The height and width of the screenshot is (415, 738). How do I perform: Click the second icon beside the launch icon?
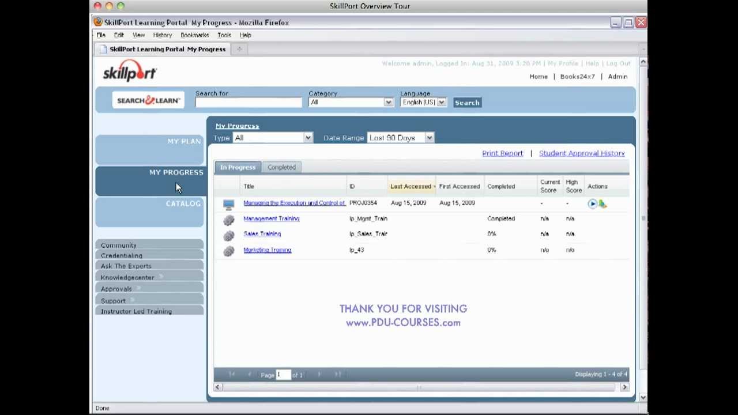click(x=602, y=203)
